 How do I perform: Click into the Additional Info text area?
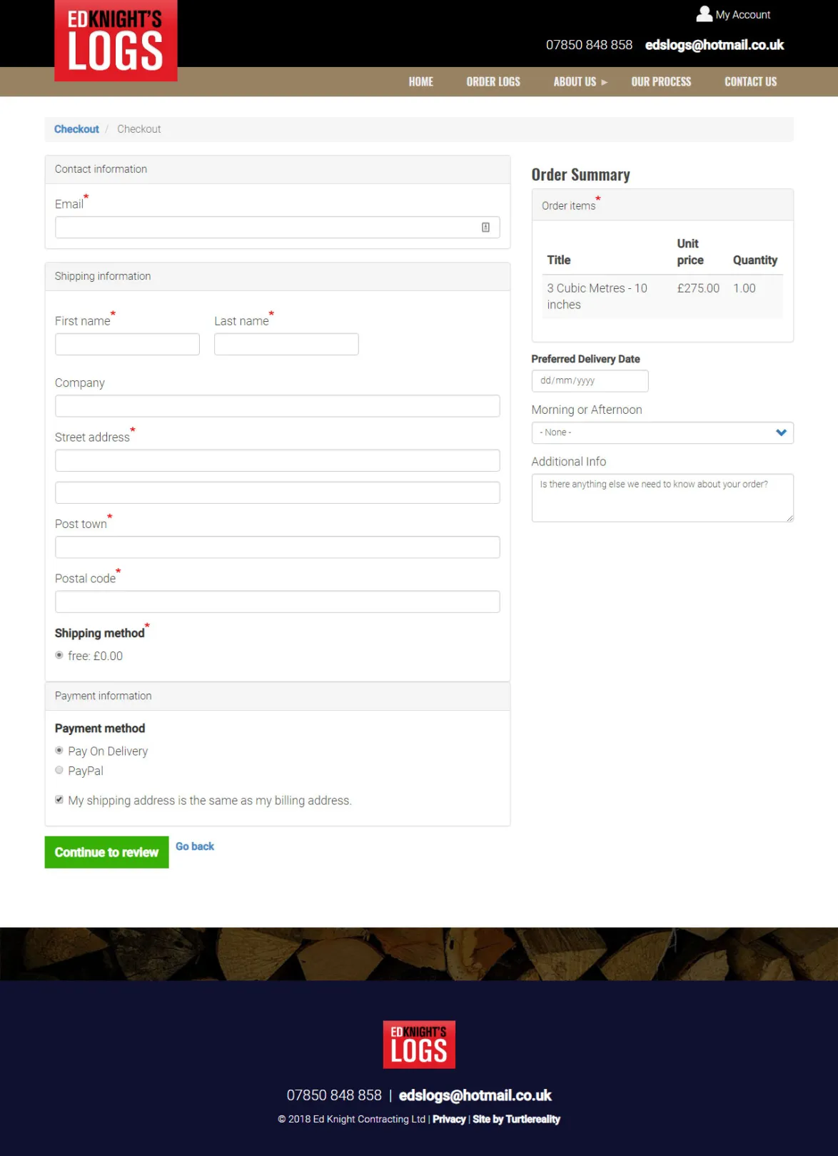click(662, 498)
